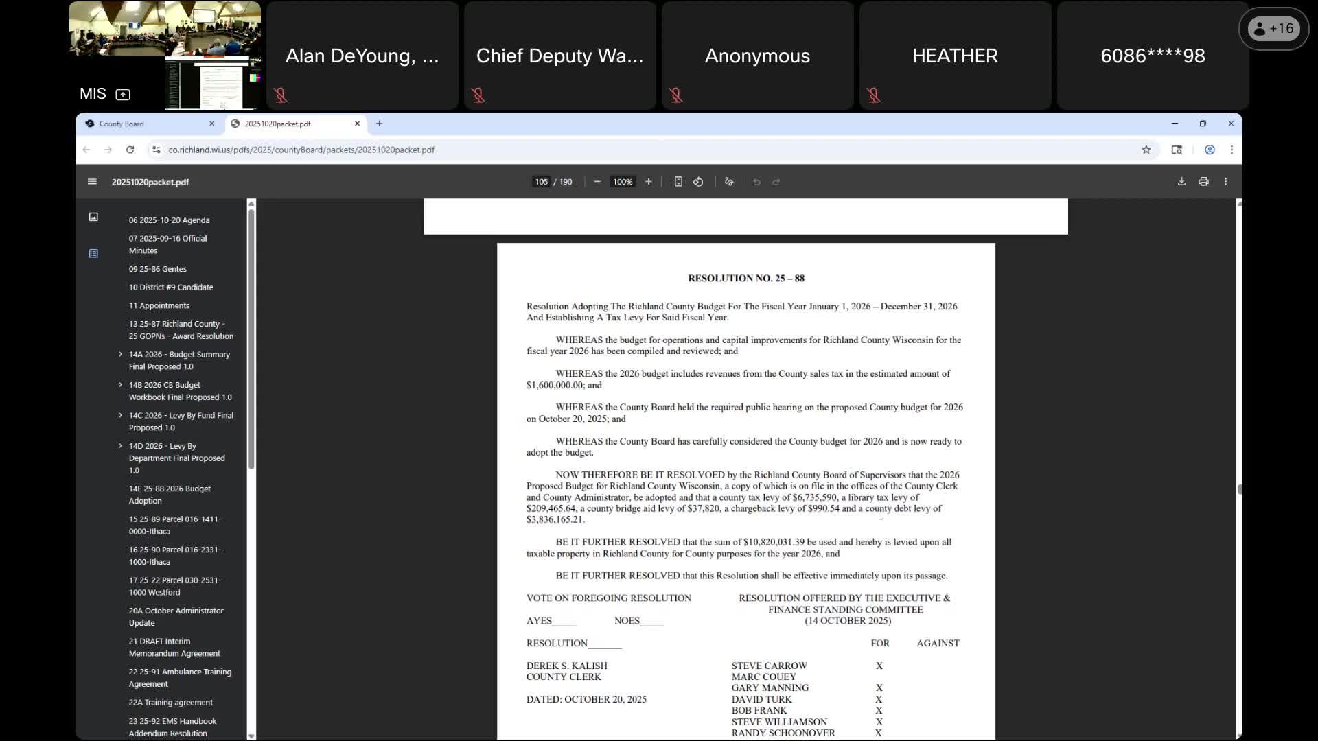Screen dimensions: 1318x741
Task: Click the PDF zoom out minus icon
Action: tap(597, 182)
